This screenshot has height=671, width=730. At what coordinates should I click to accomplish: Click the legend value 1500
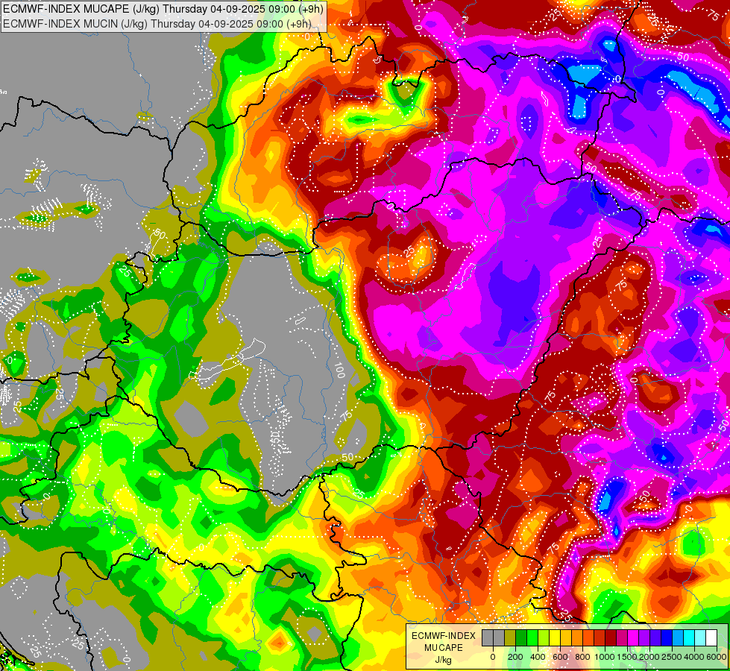[x=627, y=657]
